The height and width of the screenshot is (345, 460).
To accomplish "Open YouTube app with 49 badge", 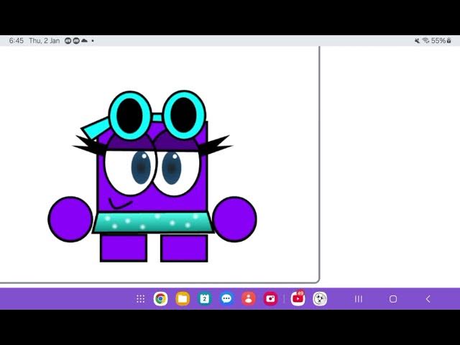I will [x=298, y=298].
